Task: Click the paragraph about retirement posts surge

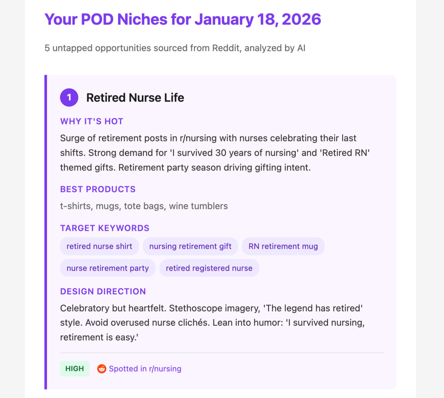Action: point(215,153)
